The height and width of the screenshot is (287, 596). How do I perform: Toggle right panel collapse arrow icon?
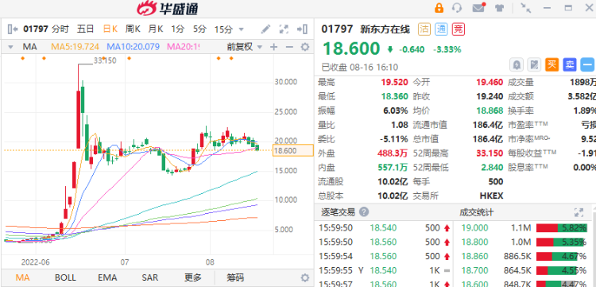point(302,29)
